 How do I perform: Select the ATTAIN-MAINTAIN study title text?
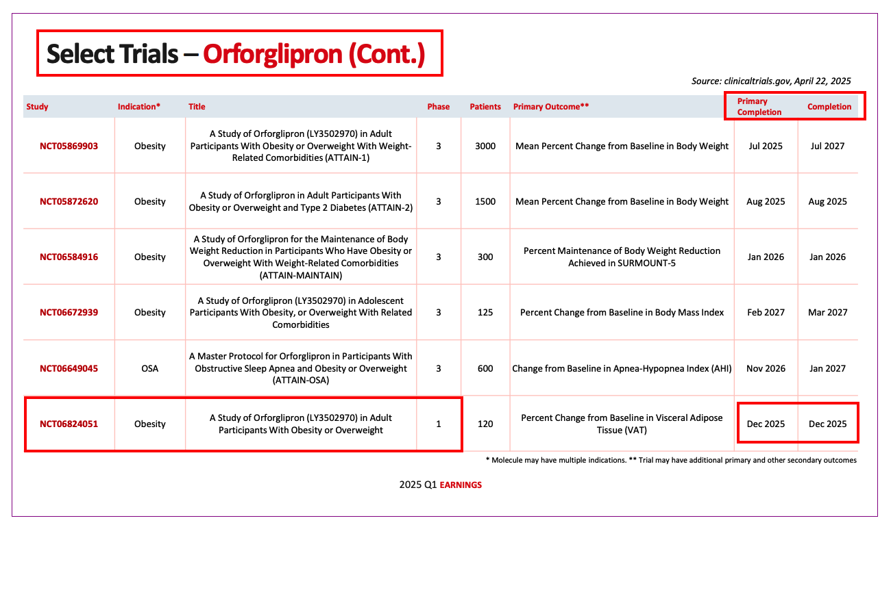[x=301, y=257]
